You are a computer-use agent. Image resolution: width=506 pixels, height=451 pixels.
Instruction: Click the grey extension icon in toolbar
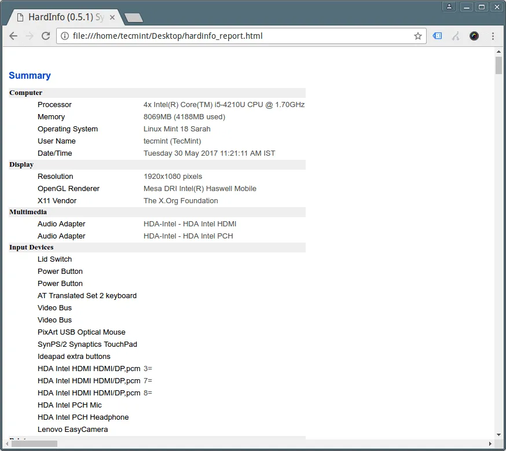(x=456, y=36)
